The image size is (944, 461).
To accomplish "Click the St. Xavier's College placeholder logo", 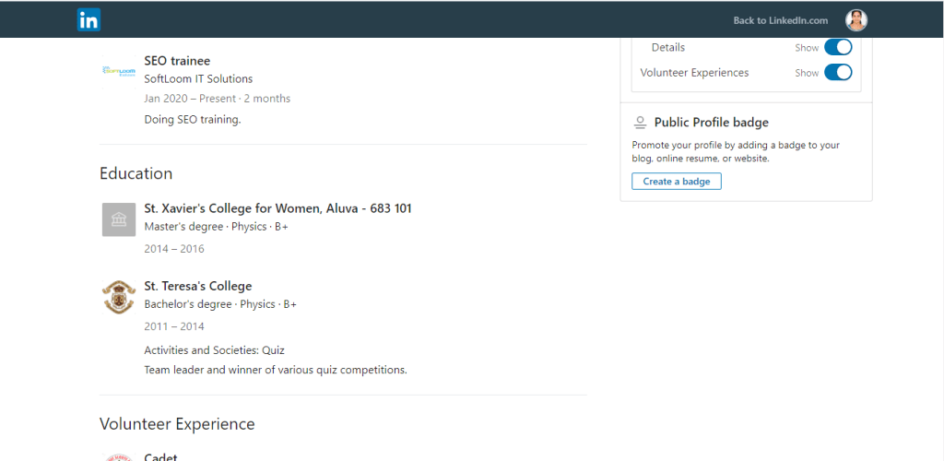I will (118, 219).
